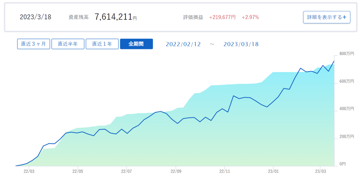This screenshot has width=359, height=174.
Task: Click the 22/07 x-axis label
Action: click(x=127, y=171)
